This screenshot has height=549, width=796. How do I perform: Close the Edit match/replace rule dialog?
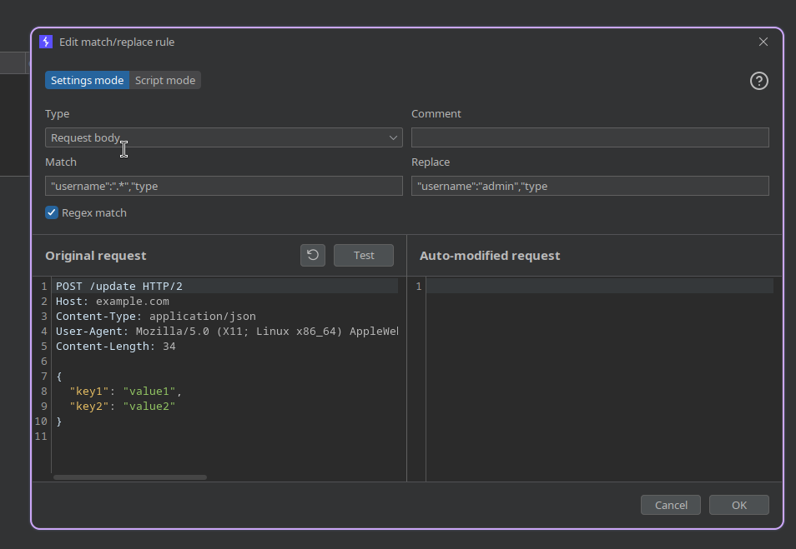tap(763, 42)
